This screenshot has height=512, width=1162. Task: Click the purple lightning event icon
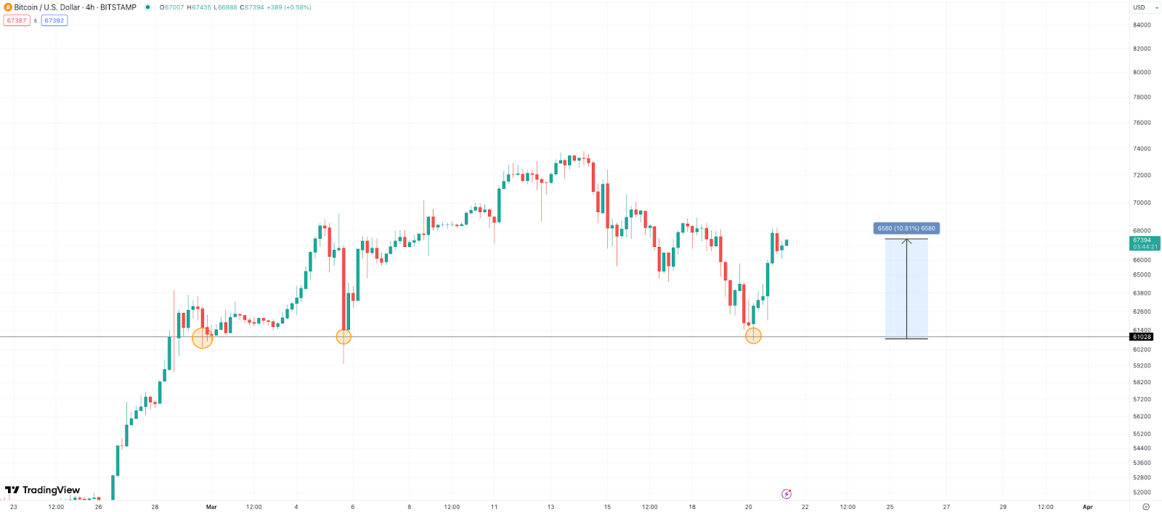[x=786, y=494]
